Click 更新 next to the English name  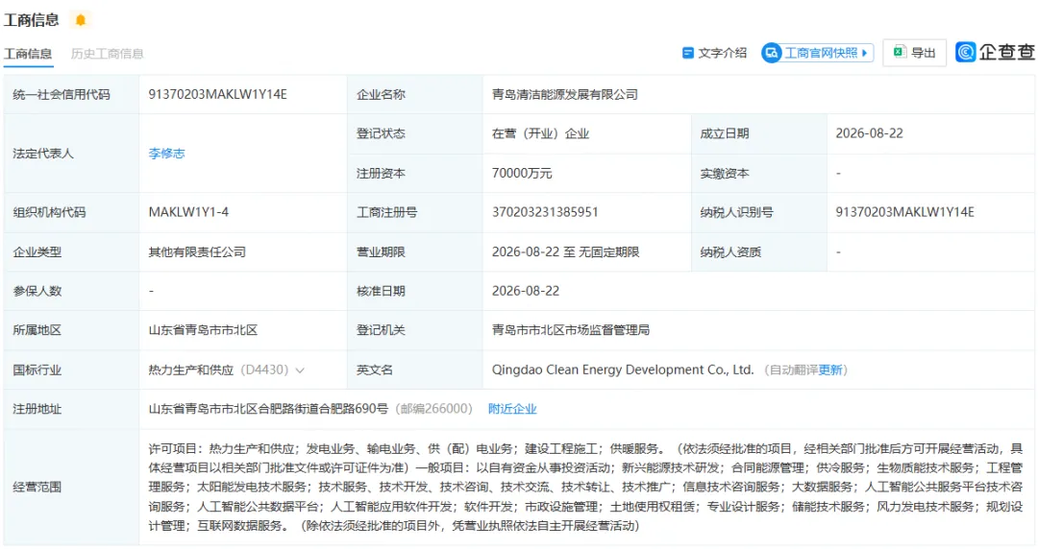click(x=830, y=370)
